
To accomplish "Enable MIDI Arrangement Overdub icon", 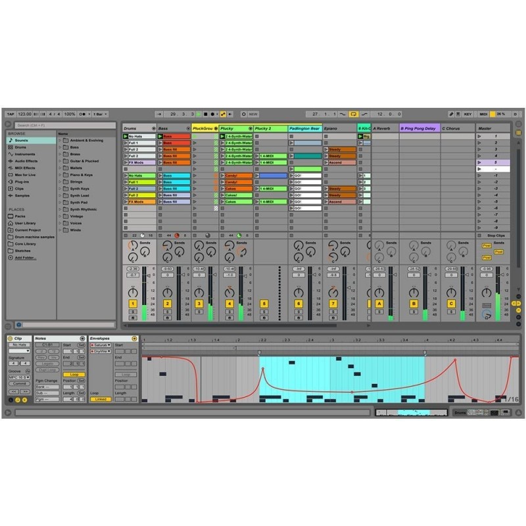I will pyautogui.click(x=222, y=113).
